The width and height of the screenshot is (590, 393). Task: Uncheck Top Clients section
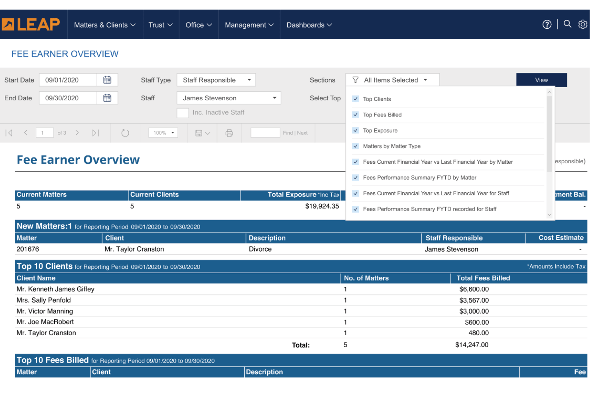[356, 99]
